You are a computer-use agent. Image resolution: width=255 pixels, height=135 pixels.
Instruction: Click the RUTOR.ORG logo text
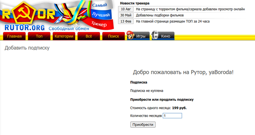pos(24,28)
